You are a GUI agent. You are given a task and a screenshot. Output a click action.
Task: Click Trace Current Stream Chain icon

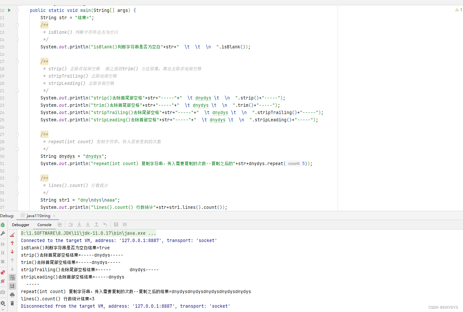pos(125,225)
